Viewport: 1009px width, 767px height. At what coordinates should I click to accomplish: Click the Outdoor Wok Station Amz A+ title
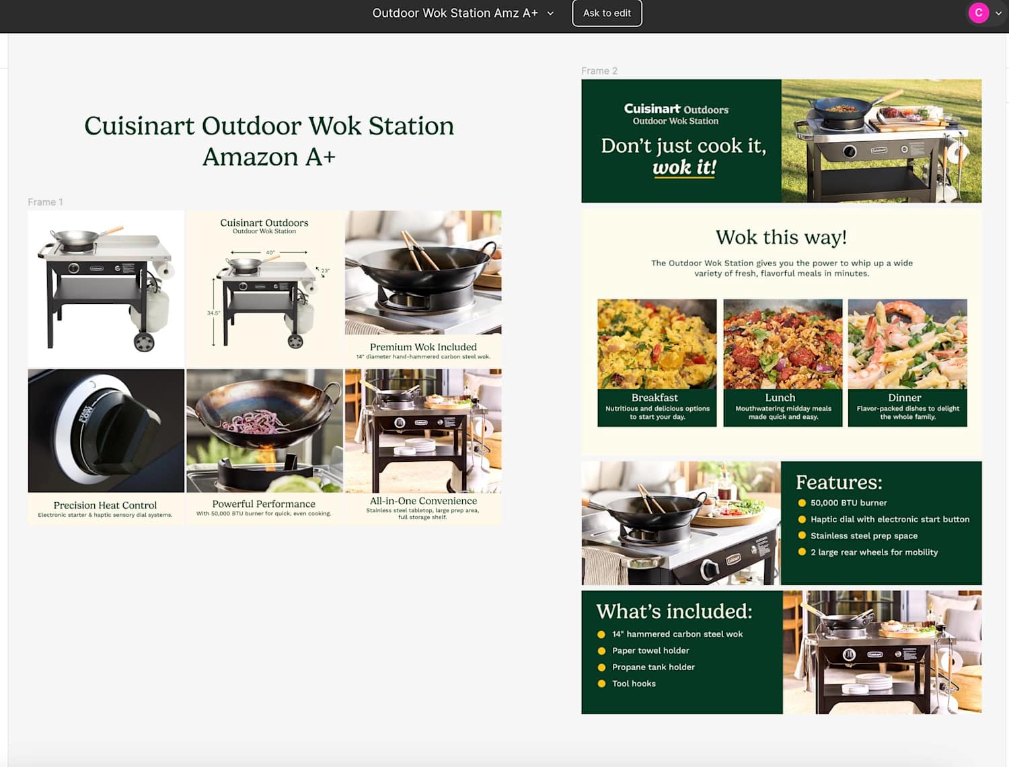(455, 13)
